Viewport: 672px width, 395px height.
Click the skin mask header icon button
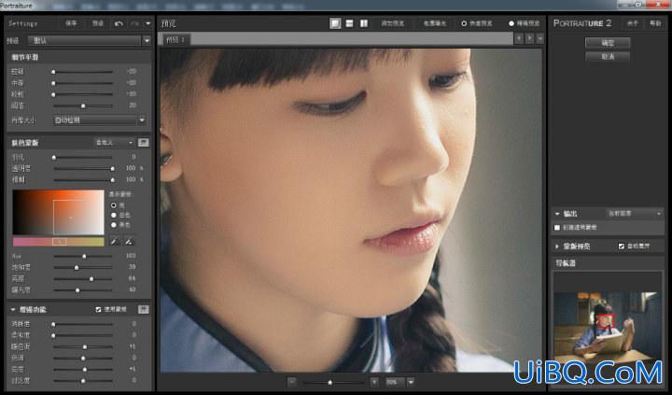click(x=143, y=142)
